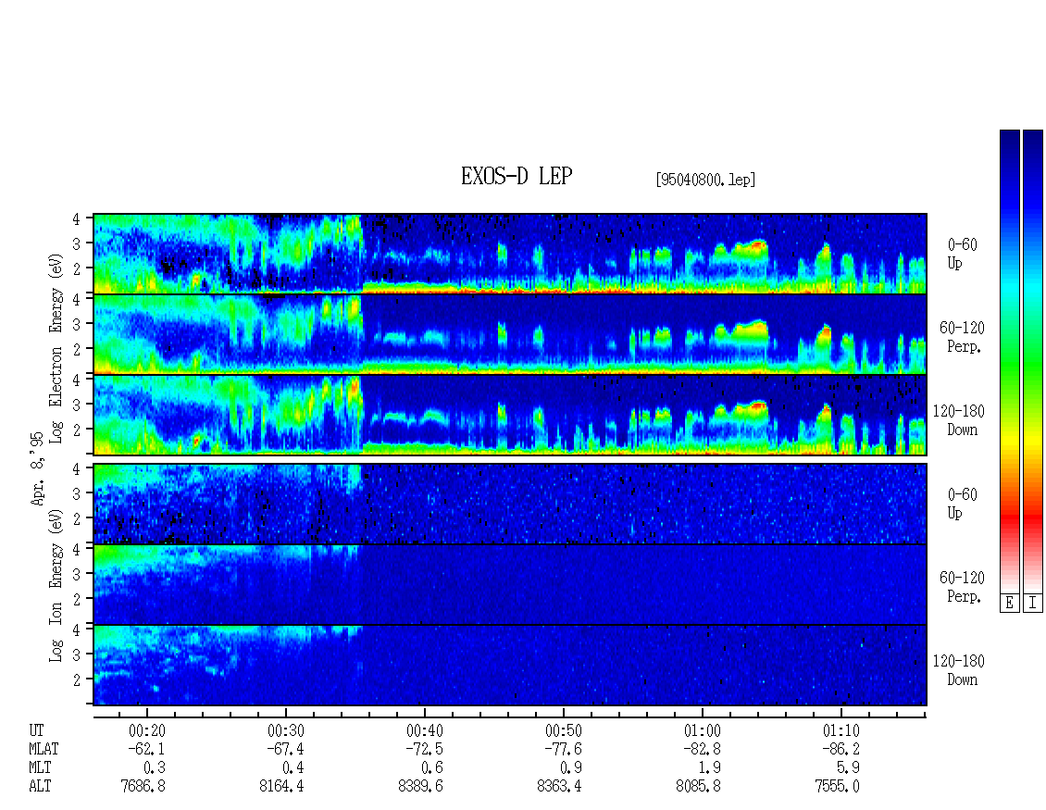1046x810 pixels.
Task: Select the MLAT value -62.1
Action: 147,749
